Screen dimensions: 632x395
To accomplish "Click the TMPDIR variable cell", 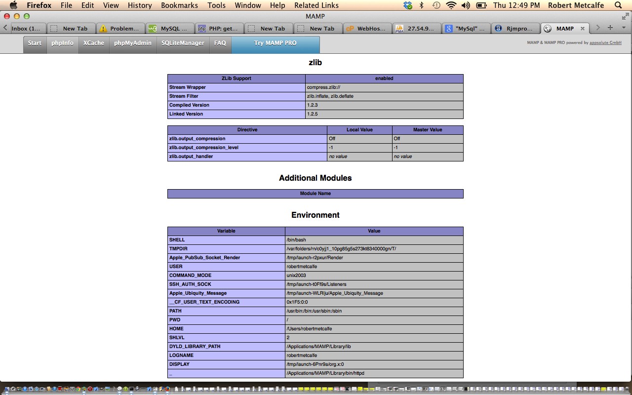I will click(x=227, y=249).
